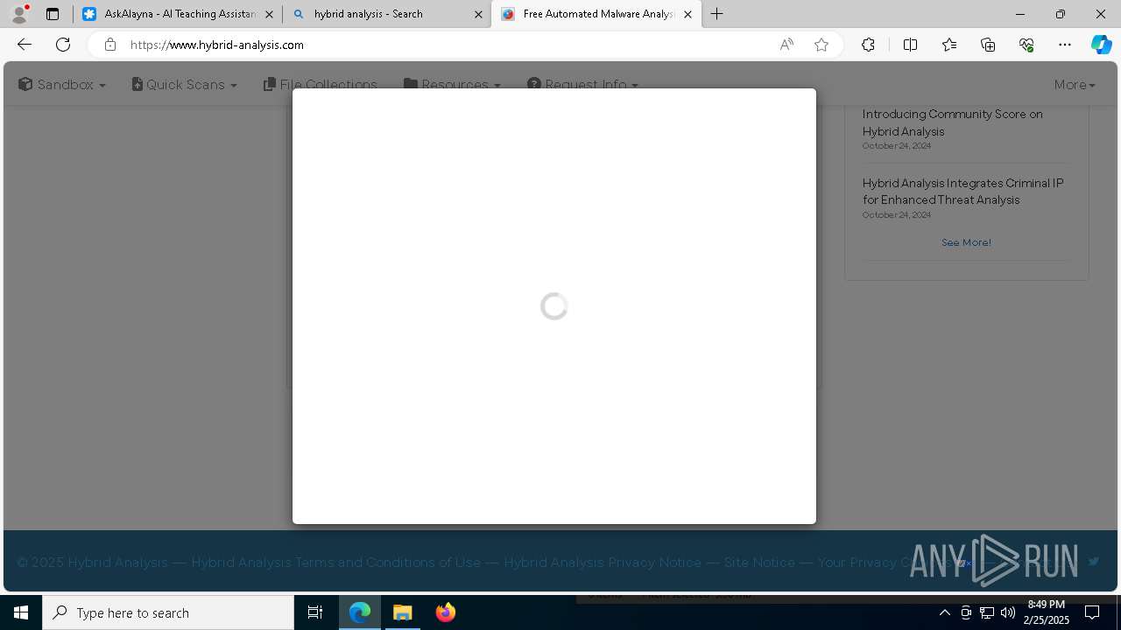Image resolution: width=1121 pixels, height=630 pixels.
Task: Open File Collections page
Action: point(321,84)
